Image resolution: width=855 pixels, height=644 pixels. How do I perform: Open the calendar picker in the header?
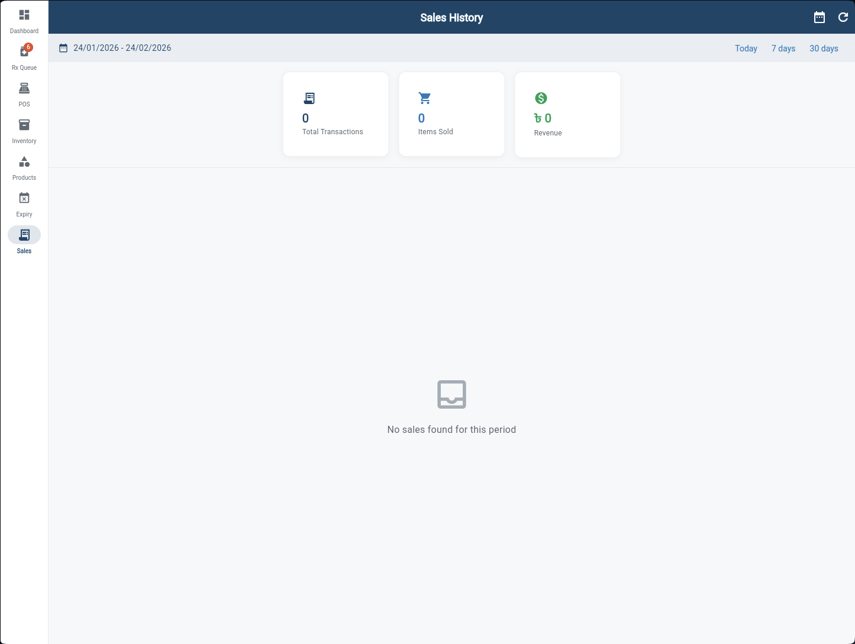pyautogui.click(x=819, y=17)
